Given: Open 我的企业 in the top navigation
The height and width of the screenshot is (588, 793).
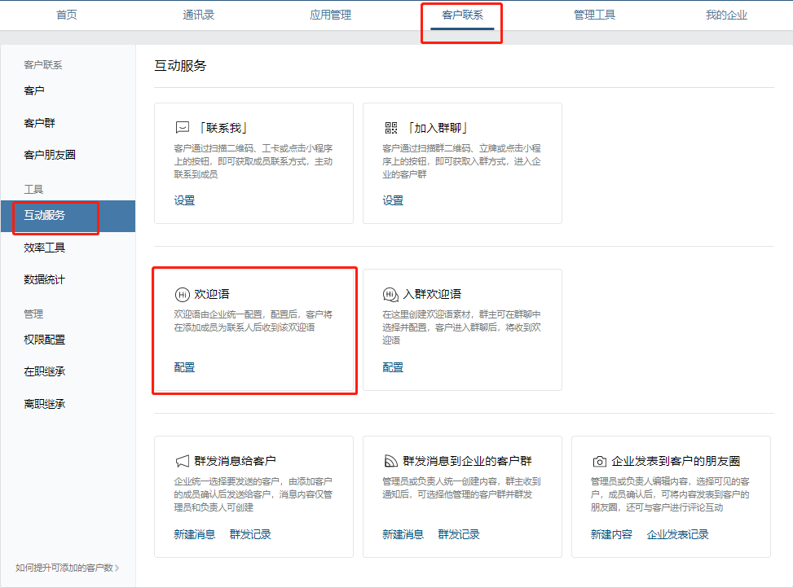Looking at the screenshot, I should click(x=726, y=15).
